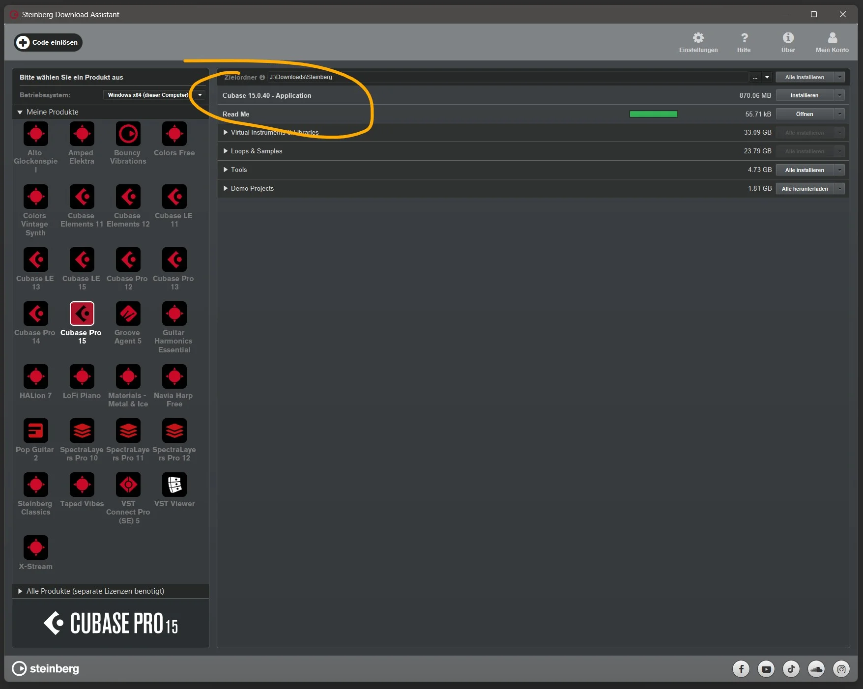Screen dimensions: 863x689
Task: Pick the Groove Agent 5 product
Action: (x=128, y=314)
